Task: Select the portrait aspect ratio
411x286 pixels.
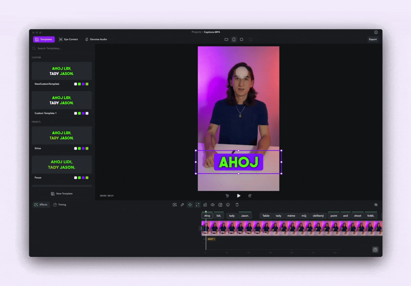Action: [234, 39]
